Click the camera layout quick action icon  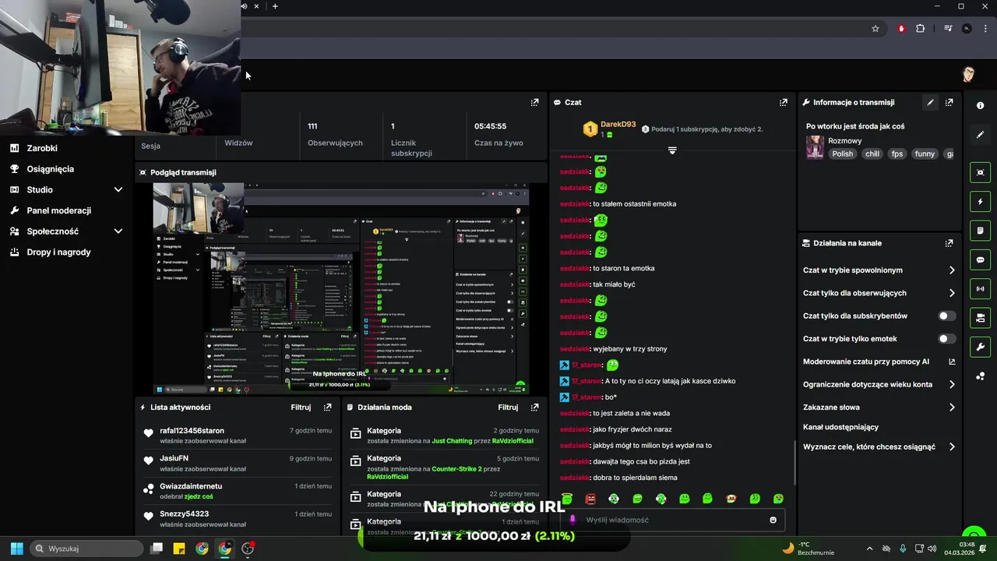tap(980, 317)
